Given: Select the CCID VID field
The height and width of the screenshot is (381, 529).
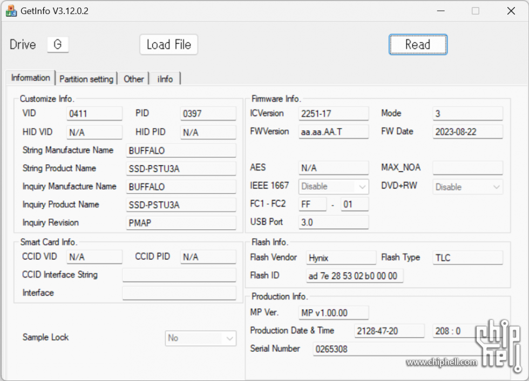Looking at the screenshot, I should [94, 257].
